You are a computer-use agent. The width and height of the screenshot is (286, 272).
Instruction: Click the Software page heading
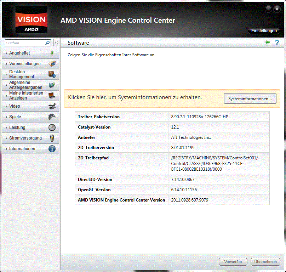pos(78,43)
